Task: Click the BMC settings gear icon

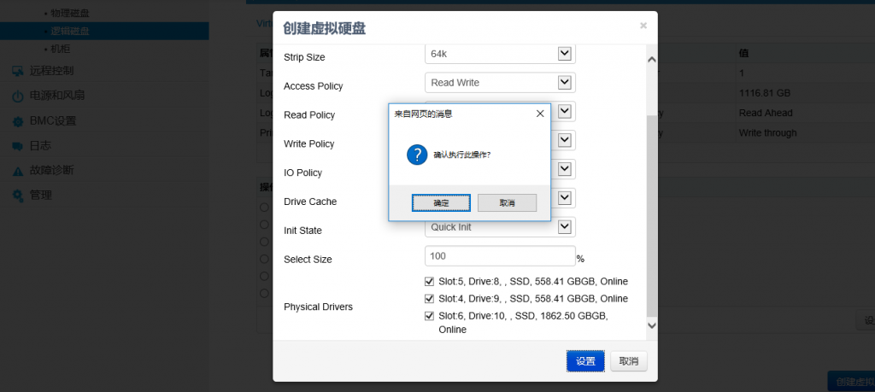Action: pos(17,121)
